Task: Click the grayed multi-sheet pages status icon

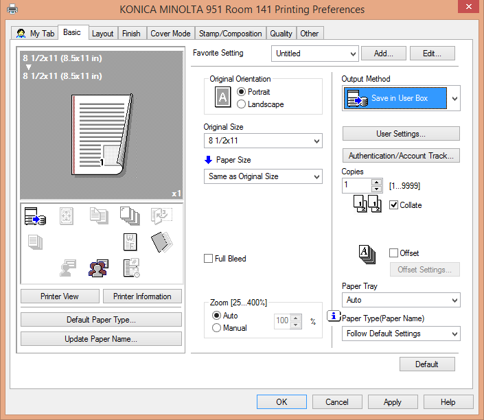Action: [35, 242]
